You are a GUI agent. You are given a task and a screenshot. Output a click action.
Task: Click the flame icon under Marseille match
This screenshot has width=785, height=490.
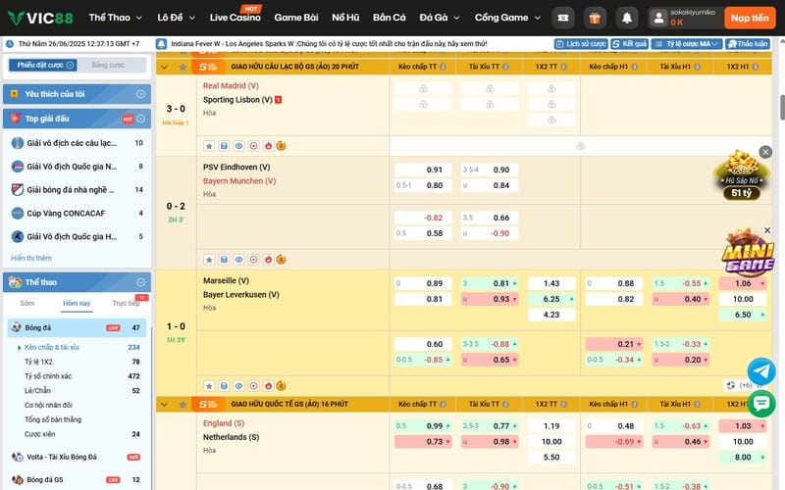coord(268,386)
